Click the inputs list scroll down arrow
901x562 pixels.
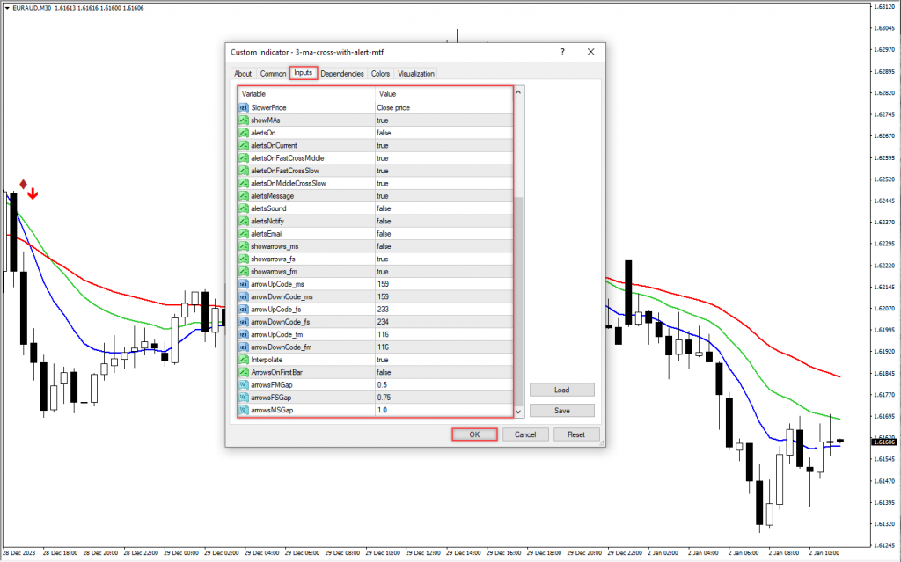tap(518, 411)
